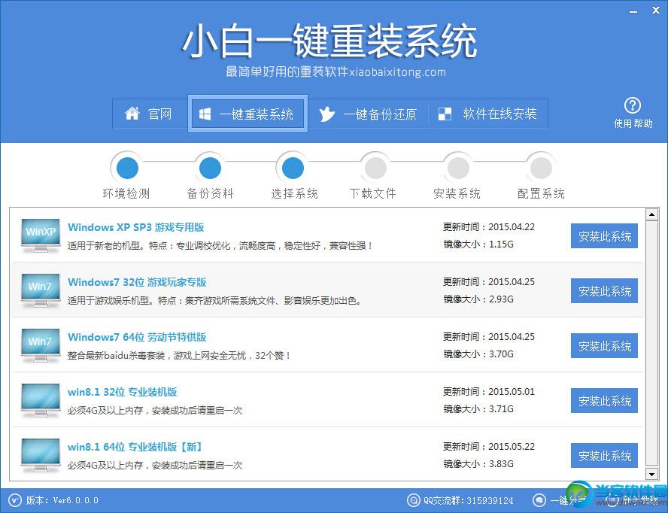
Task: Click the 备份资料 step circle
Action: coord(210,168)
